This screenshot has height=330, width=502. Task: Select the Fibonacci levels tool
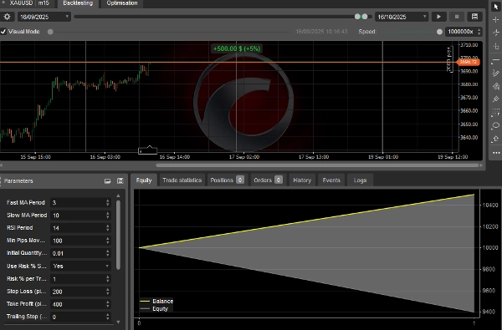tap(496, 112)
